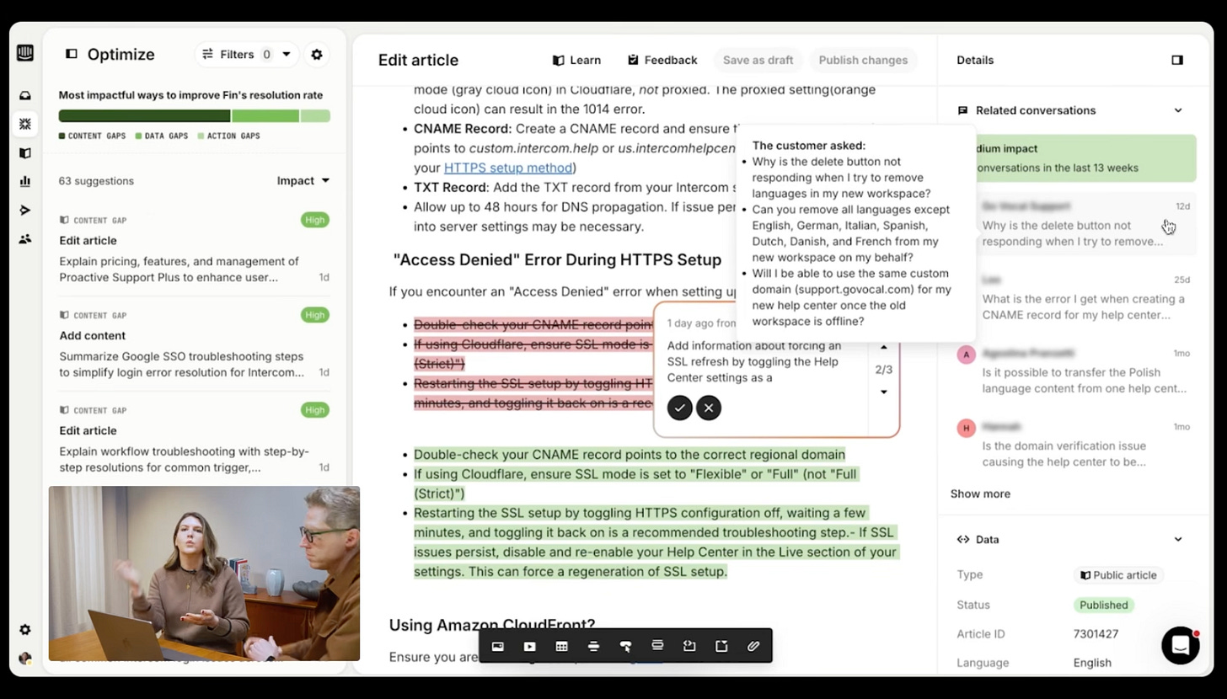Image resolution: width=1227 pixels, height=699 pixels.
Task: Open conversation about Polish language content
Action: tap(1076, 370)
